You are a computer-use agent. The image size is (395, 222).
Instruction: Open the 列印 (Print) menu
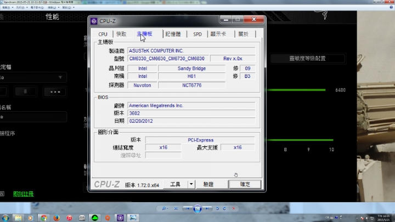21,8
